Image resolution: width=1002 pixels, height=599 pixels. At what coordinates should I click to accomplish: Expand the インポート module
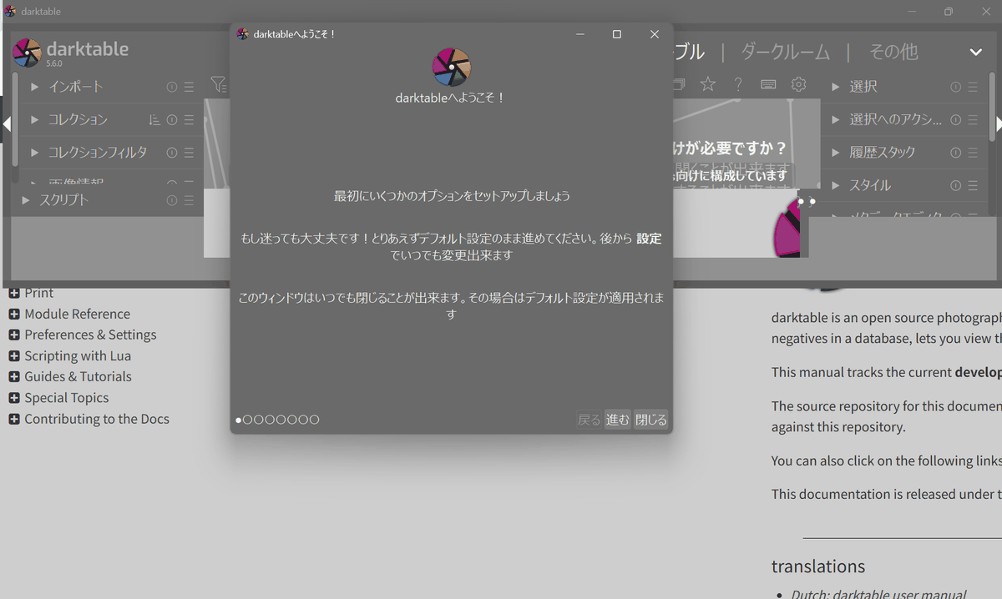35,87
